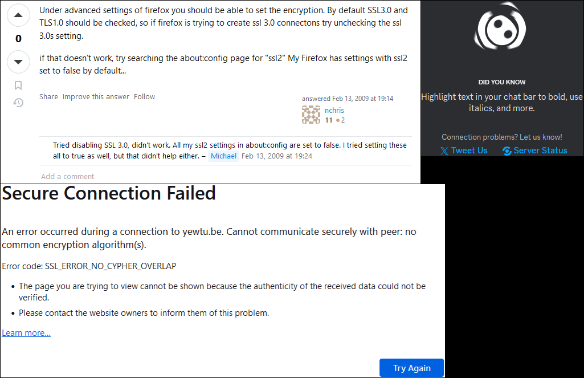Open the answer's activity history icon

[x=18, y=103]
